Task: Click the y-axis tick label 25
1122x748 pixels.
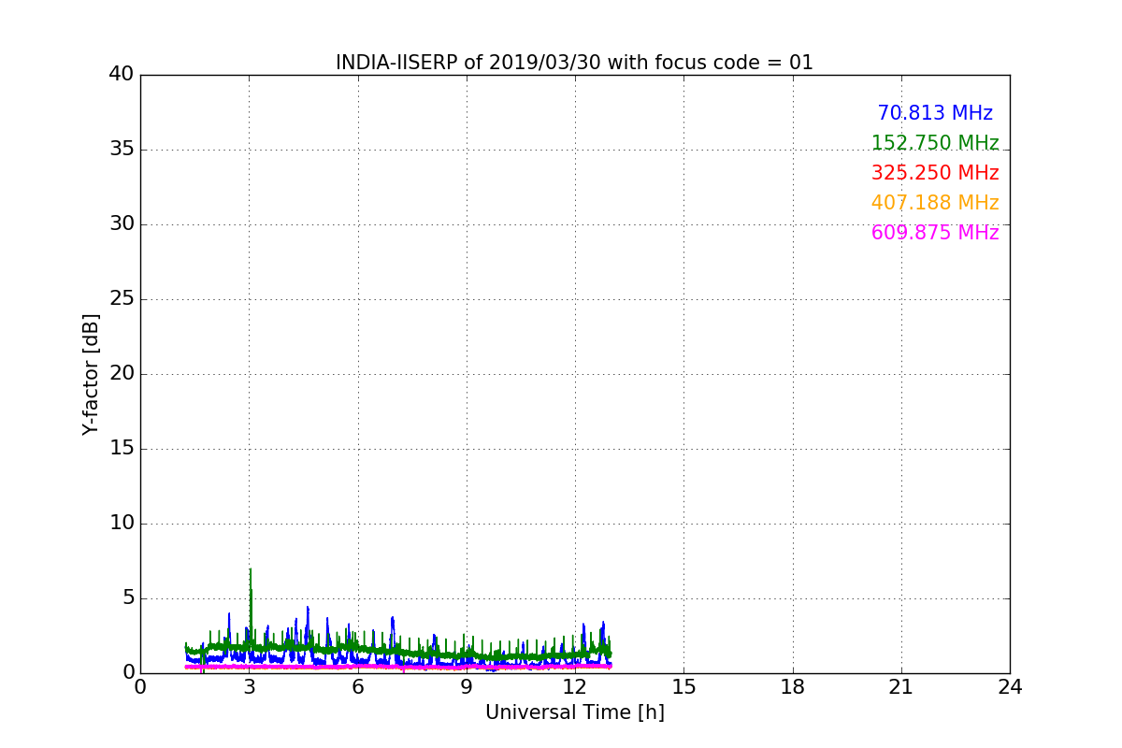Action: (x=122, y=299)
